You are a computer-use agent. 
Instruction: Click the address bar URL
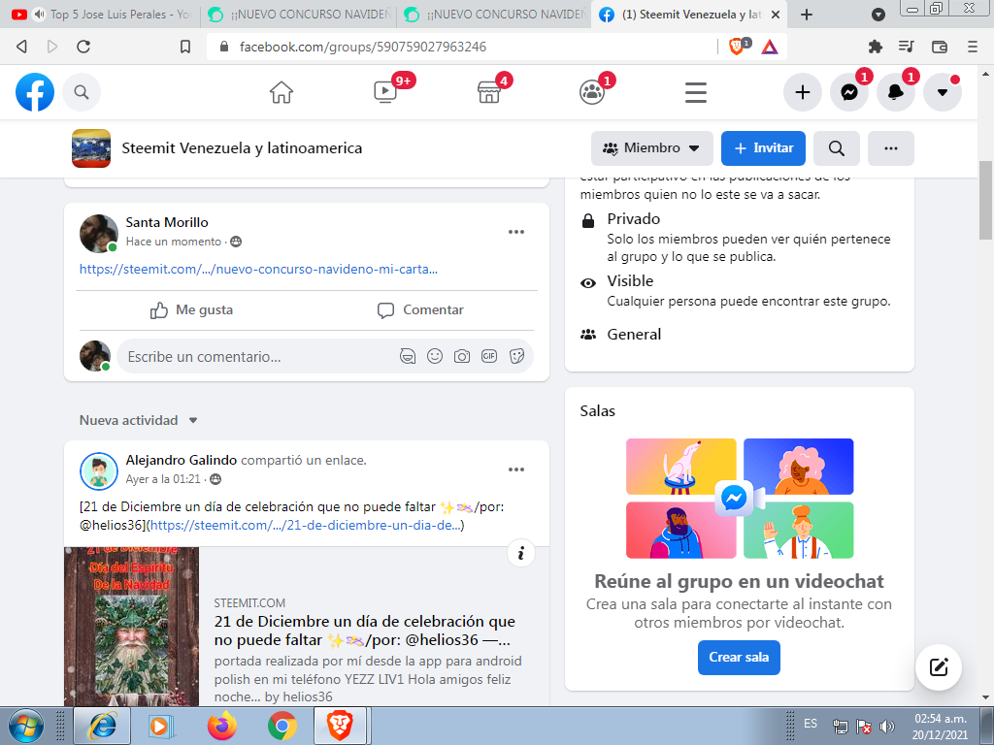pyautogui.click(x=363, y=47)
